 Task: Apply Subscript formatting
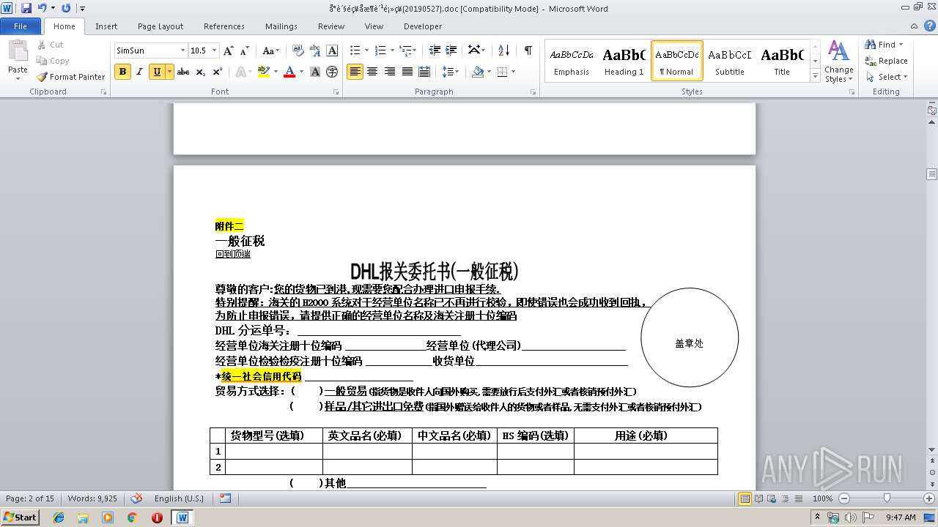[201, 72]
